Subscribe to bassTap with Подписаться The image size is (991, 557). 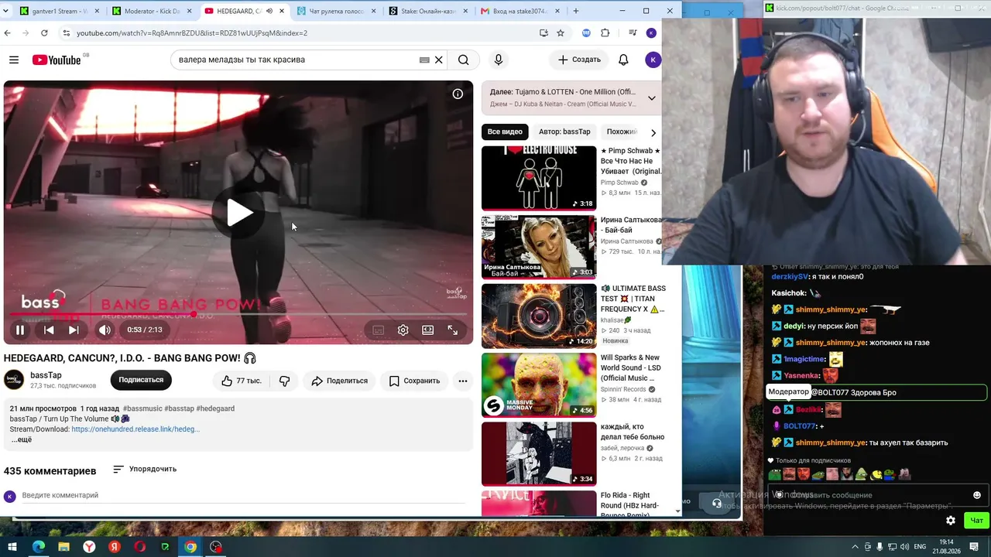tap(141, 380)
